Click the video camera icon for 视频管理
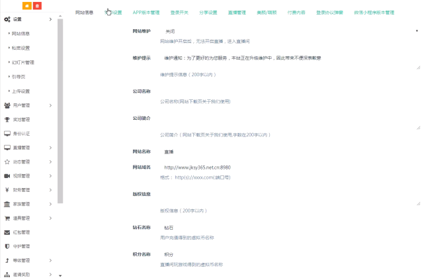 tap(7, 176)
